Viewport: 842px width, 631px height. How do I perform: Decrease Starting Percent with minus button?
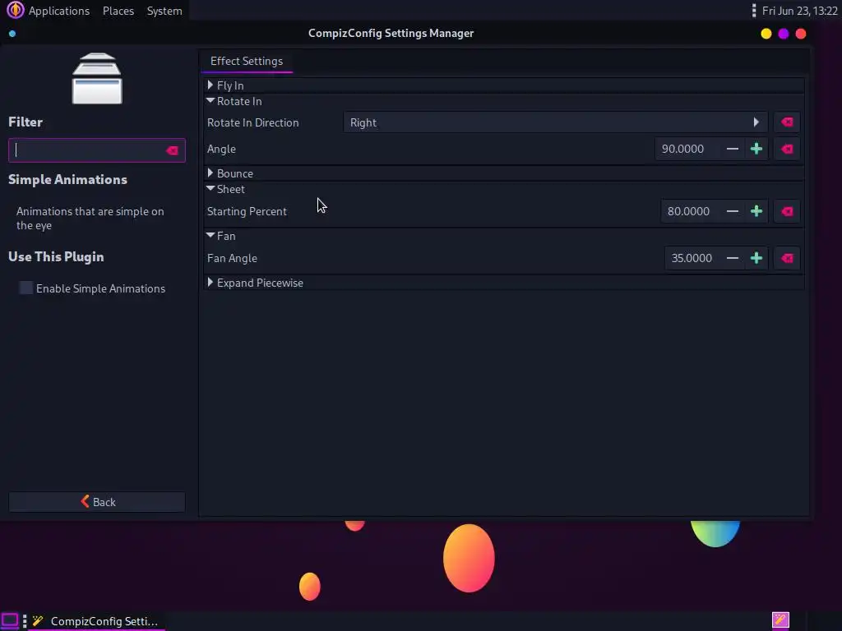click(733, 211)
